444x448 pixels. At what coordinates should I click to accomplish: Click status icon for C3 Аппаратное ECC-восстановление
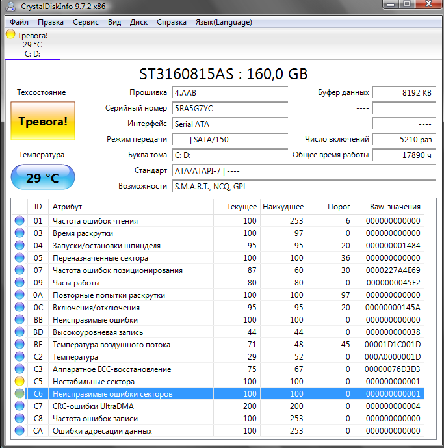coord(20,369)
